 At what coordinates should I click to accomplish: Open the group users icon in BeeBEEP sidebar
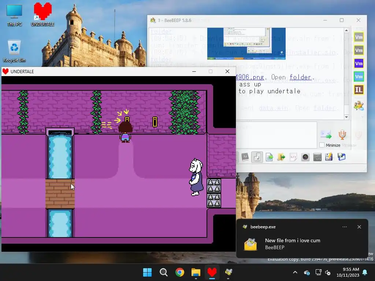click(359, 105)
